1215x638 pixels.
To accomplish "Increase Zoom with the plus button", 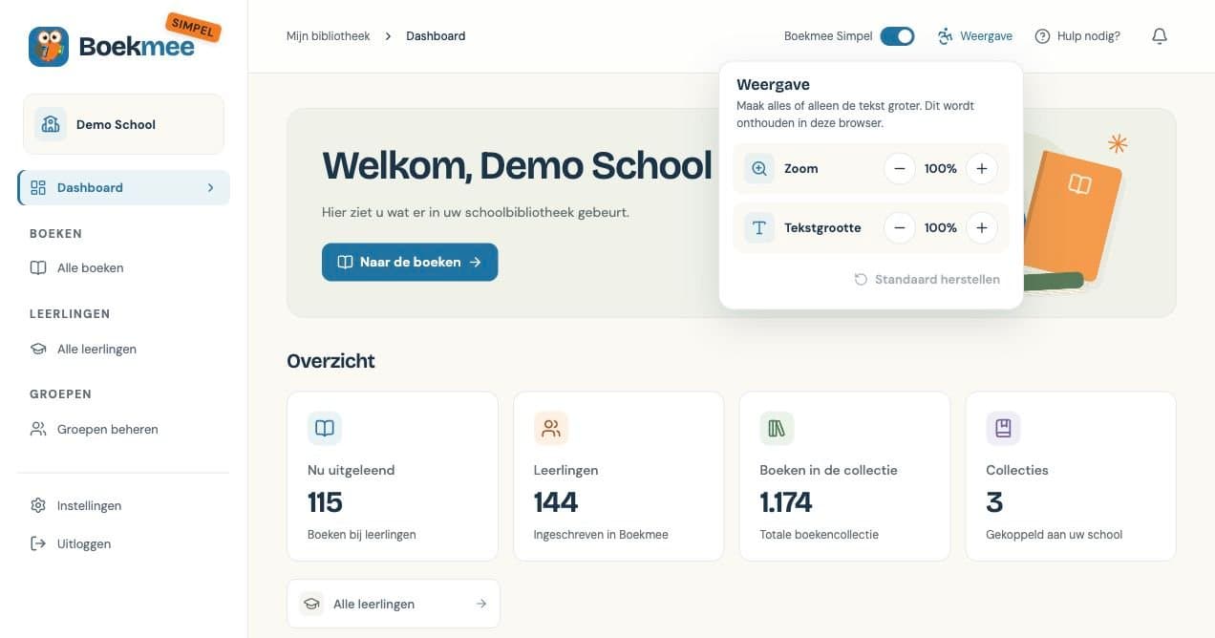I will (981, 168).
